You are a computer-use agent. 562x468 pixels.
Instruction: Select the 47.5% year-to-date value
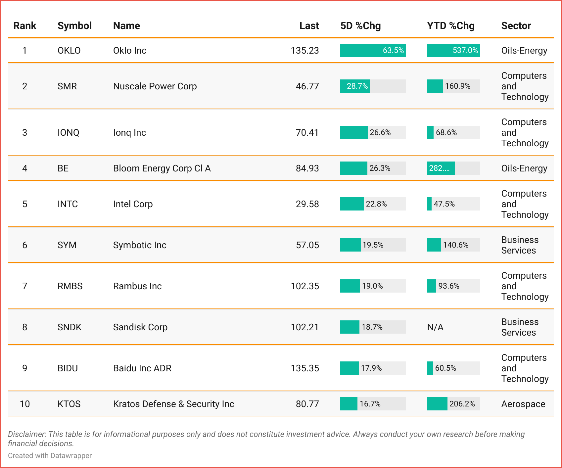444,204
